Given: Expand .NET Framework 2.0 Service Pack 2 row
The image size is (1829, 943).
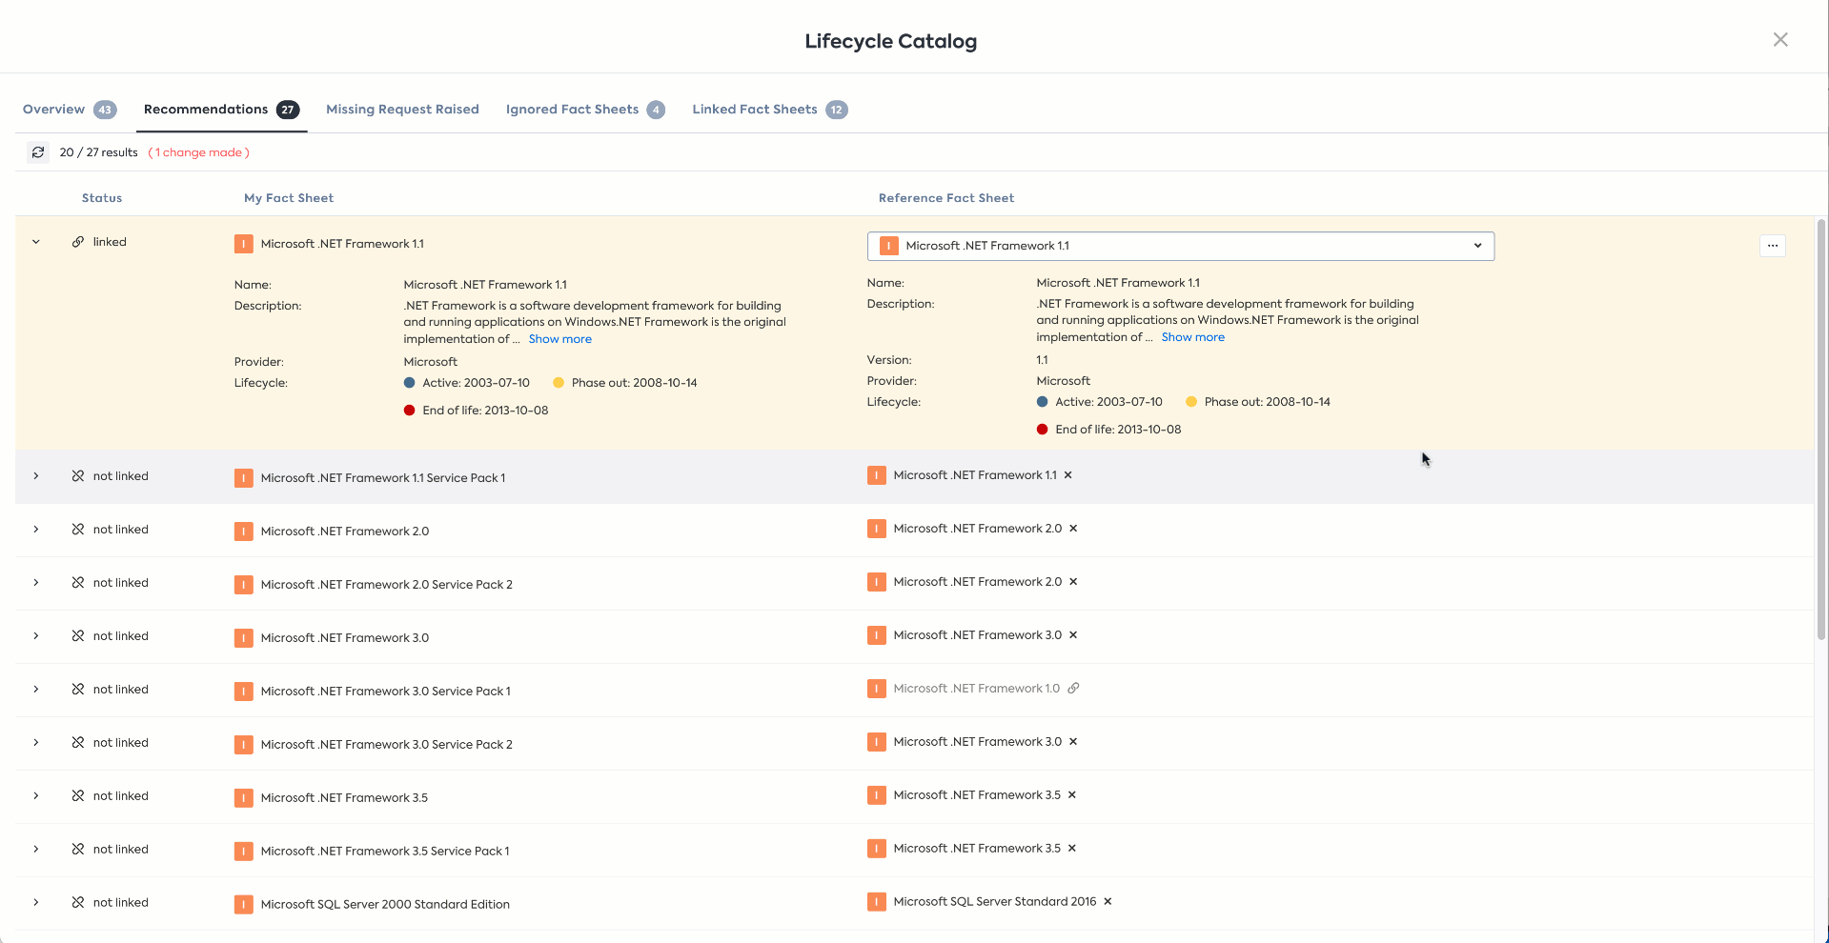Looking at the screenshot, I should pyautogui.click(x=36, y=583).
